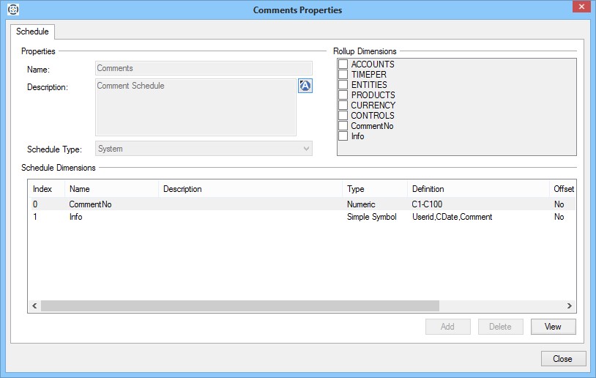Select the CommentNo dimension row
596x378 pixels.
pyautogui.click(x=90, y=205)
